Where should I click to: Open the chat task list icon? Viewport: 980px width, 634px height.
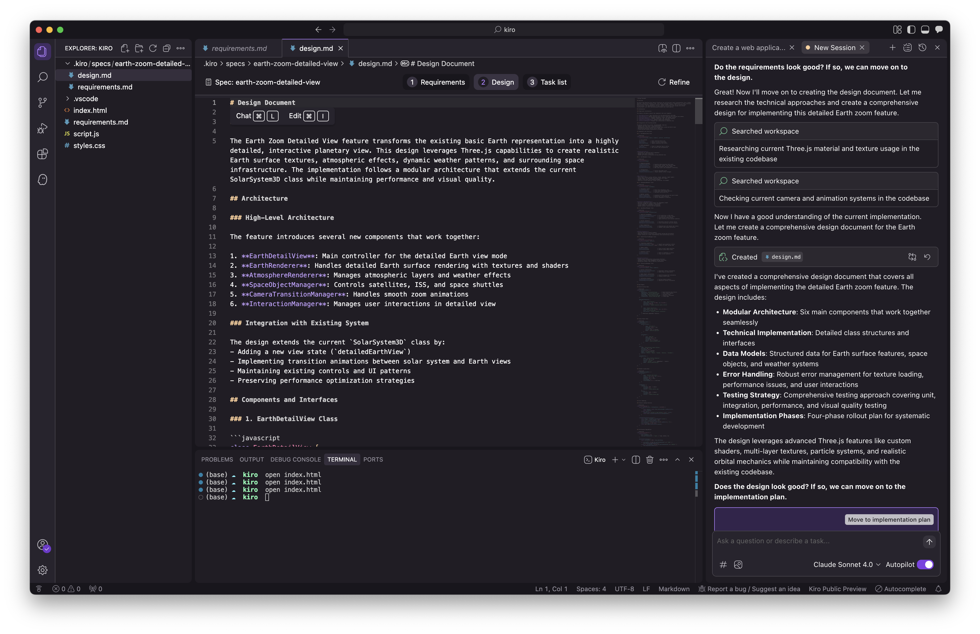click(x=907, y=47)
